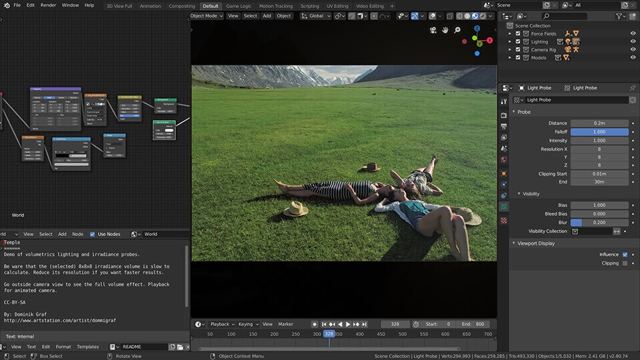Hide the Lighting collection with eye icon
This screenshot has width=640, height=360.
[x=633, y=41]
